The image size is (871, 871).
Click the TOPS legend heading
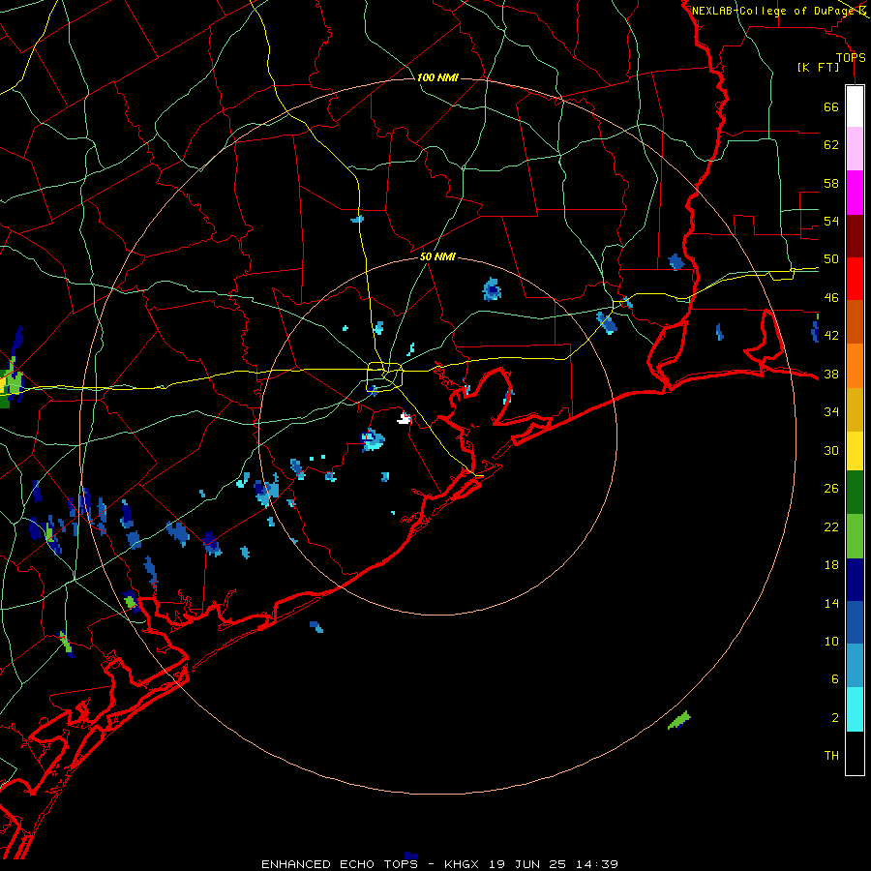pyautogui.click(x=851, y=58)
